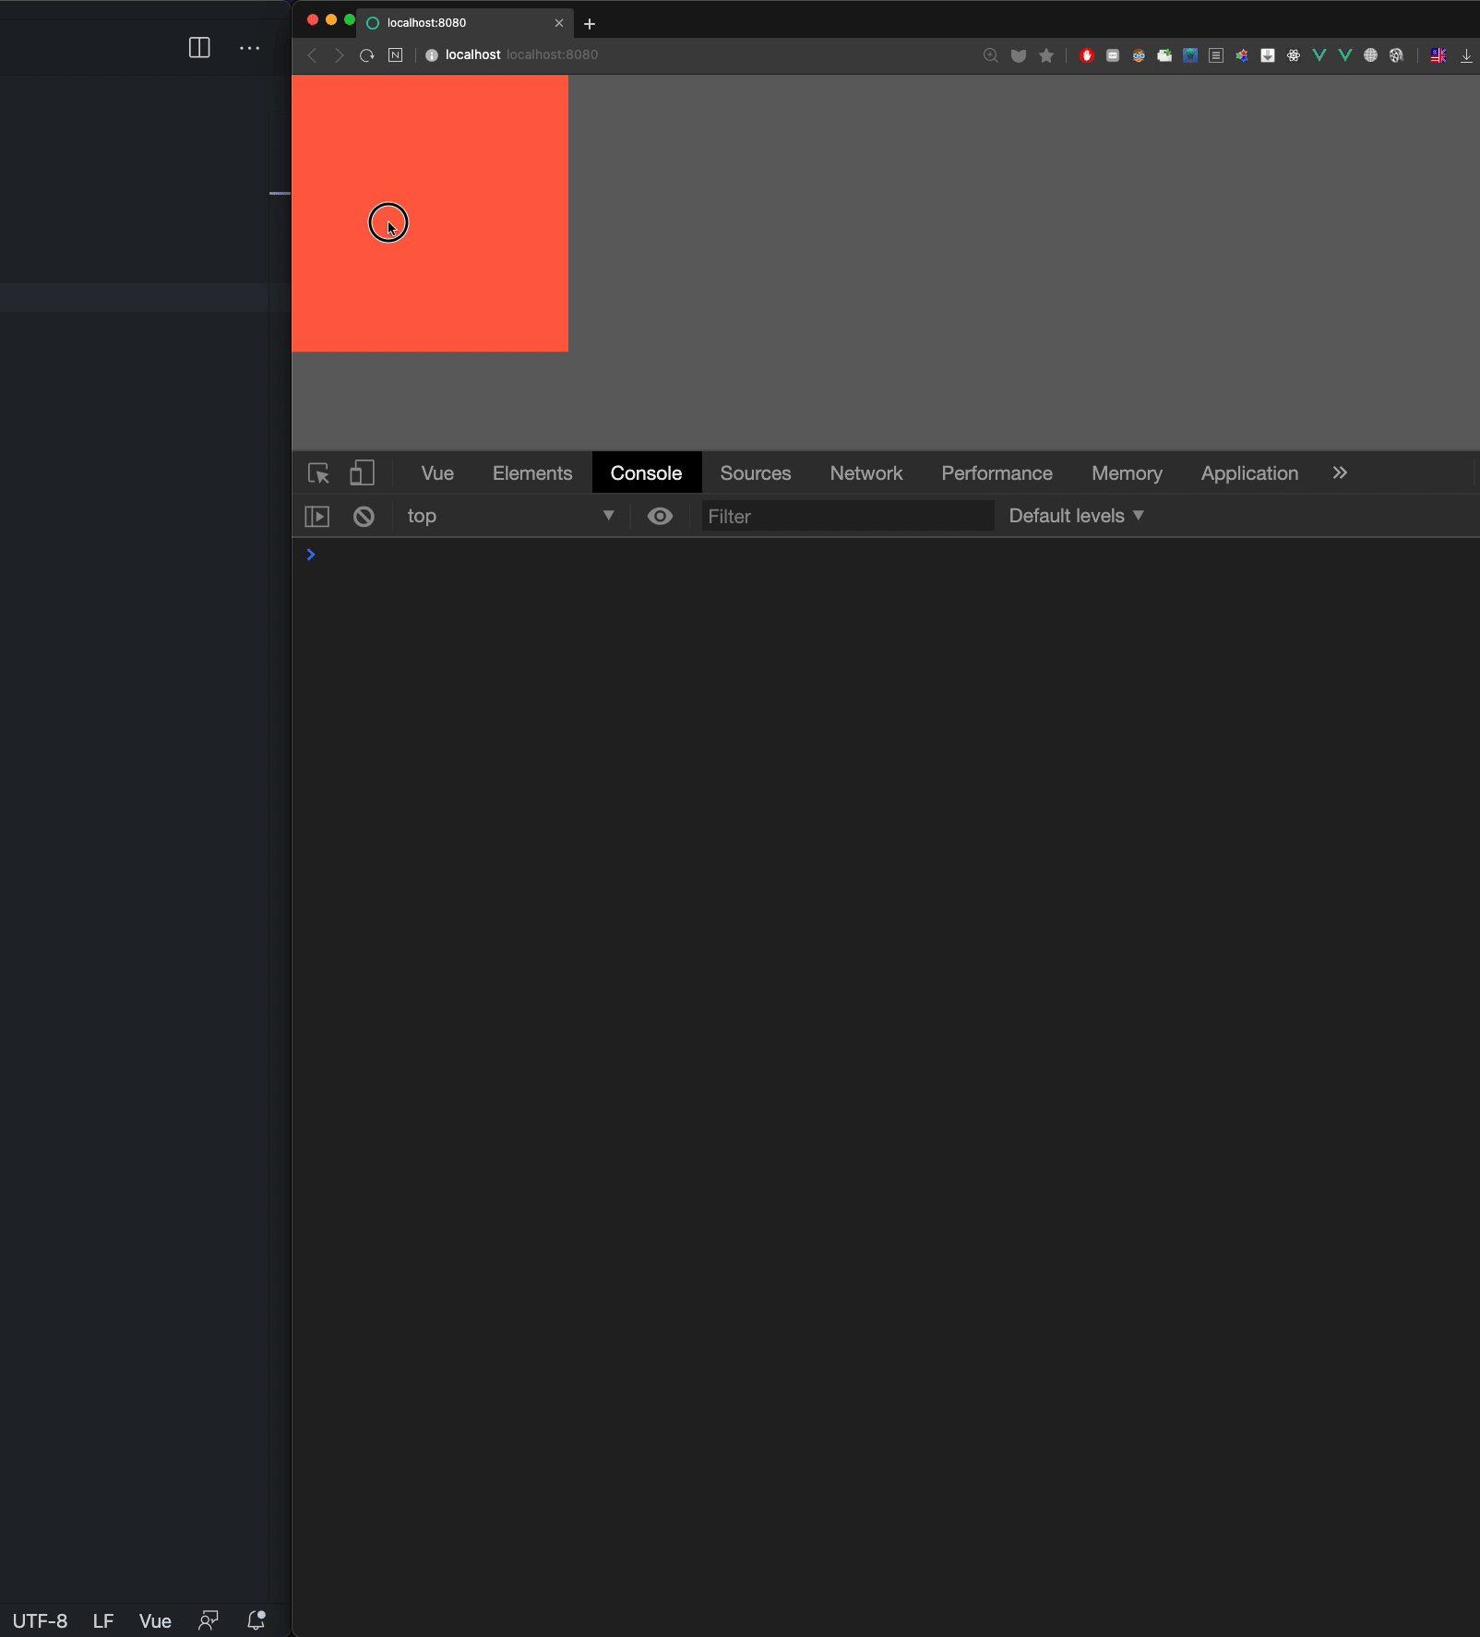Image resolution: width=1480 pixels, height=1637 pixels.
Task: Switch to the Vue DevTools tab
Action: (x=437, y=473)
